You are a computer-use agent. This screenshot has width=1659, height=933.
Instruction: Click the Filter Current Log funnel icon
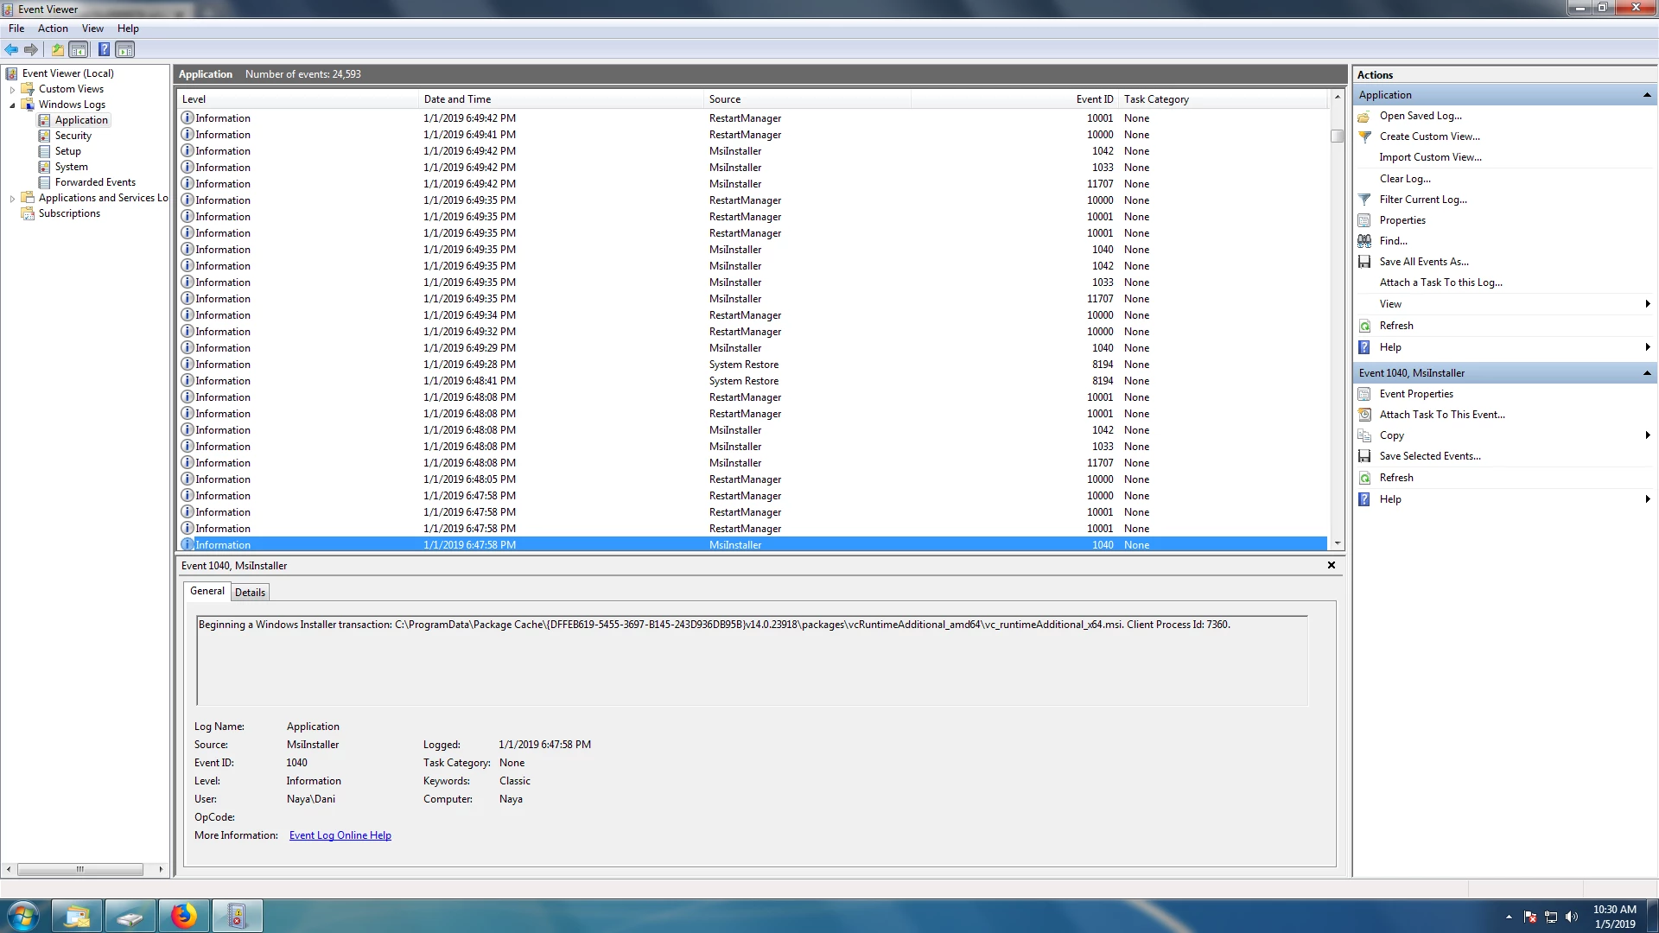pyautogui.click(x=1364, y=200)
